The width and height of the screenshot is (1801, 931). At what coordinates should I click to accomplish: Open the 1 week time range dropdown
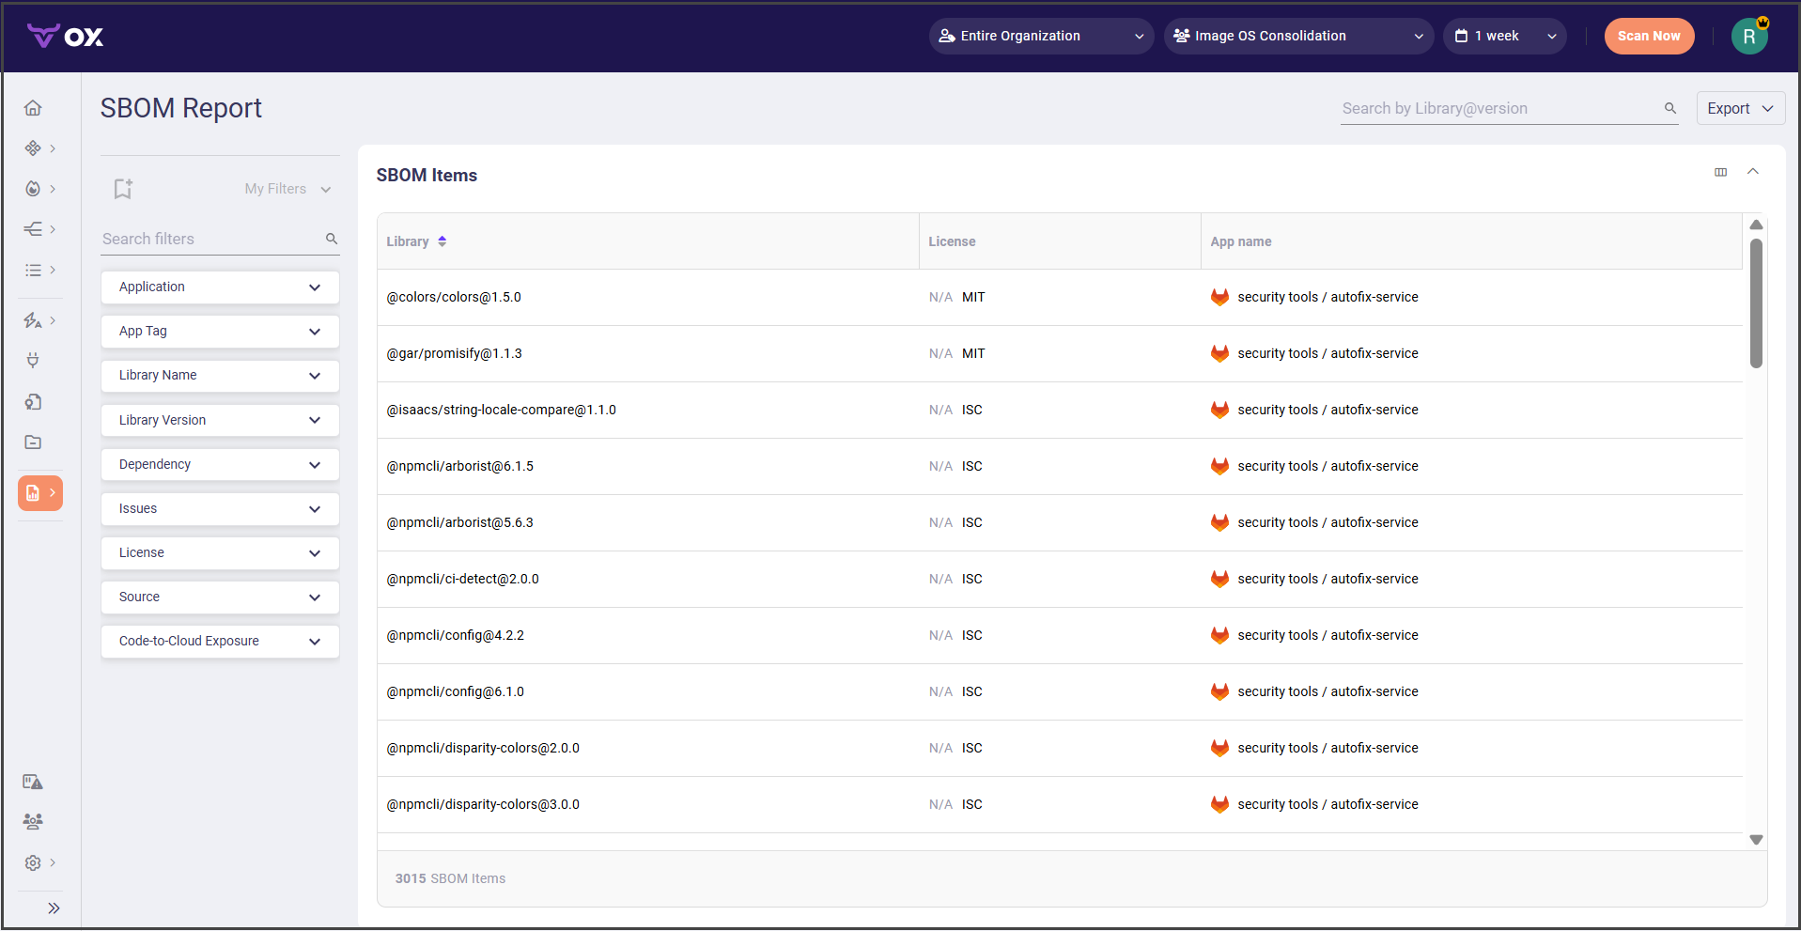1503,37
